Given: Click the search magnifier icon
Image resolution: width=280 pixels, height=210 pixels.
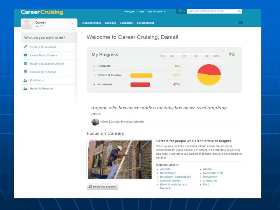Looking at the screenshot, I should 239,11.
